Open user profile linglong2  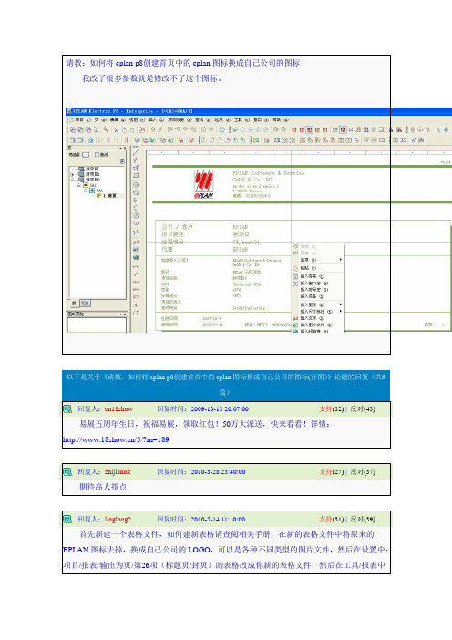[x=118, y=519]
